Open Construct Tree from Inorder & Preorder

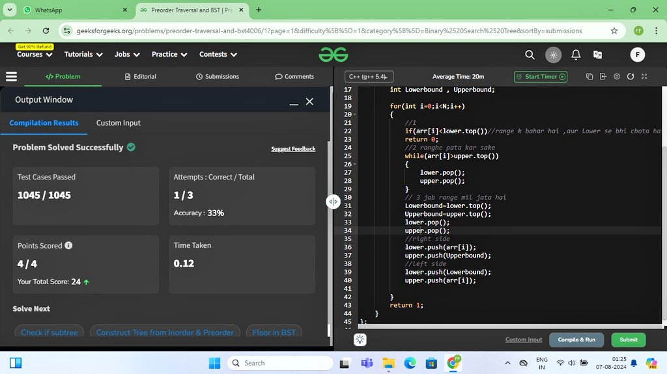[165, 332]
